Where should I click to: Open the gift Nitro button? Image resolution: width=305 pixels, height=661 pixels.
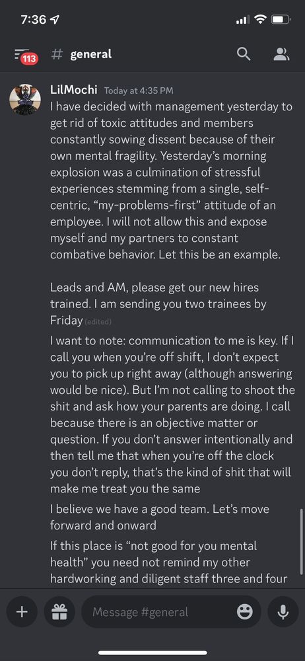pos(59,611)
